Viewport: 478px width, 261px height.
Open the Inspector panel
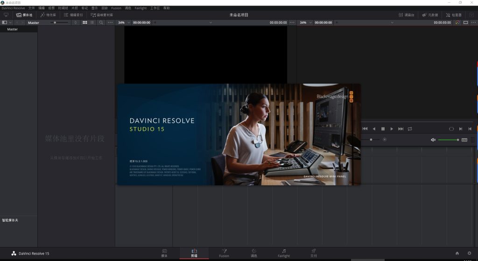point(454,15)
